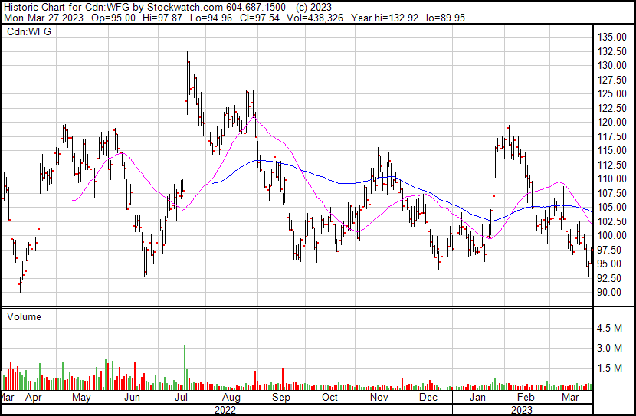Select the 100.00 price axis label
636x416 pixels.
(x=613, y=236)
